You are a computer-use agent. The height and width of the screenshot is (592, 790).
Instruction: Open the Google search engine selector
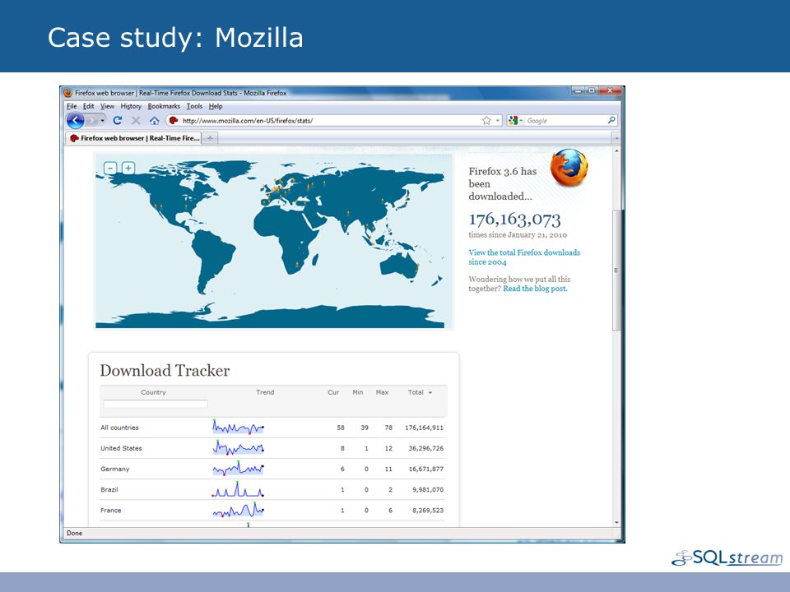(516, 121)
